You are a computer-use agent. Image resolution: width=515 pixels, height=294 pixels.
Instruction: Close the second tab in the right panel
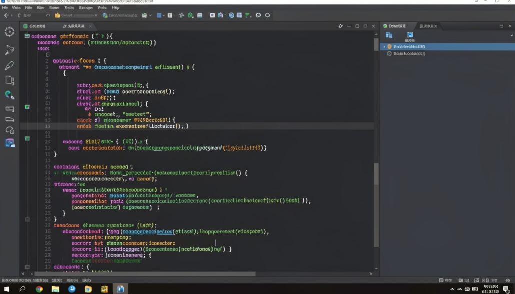coord(435,26)
